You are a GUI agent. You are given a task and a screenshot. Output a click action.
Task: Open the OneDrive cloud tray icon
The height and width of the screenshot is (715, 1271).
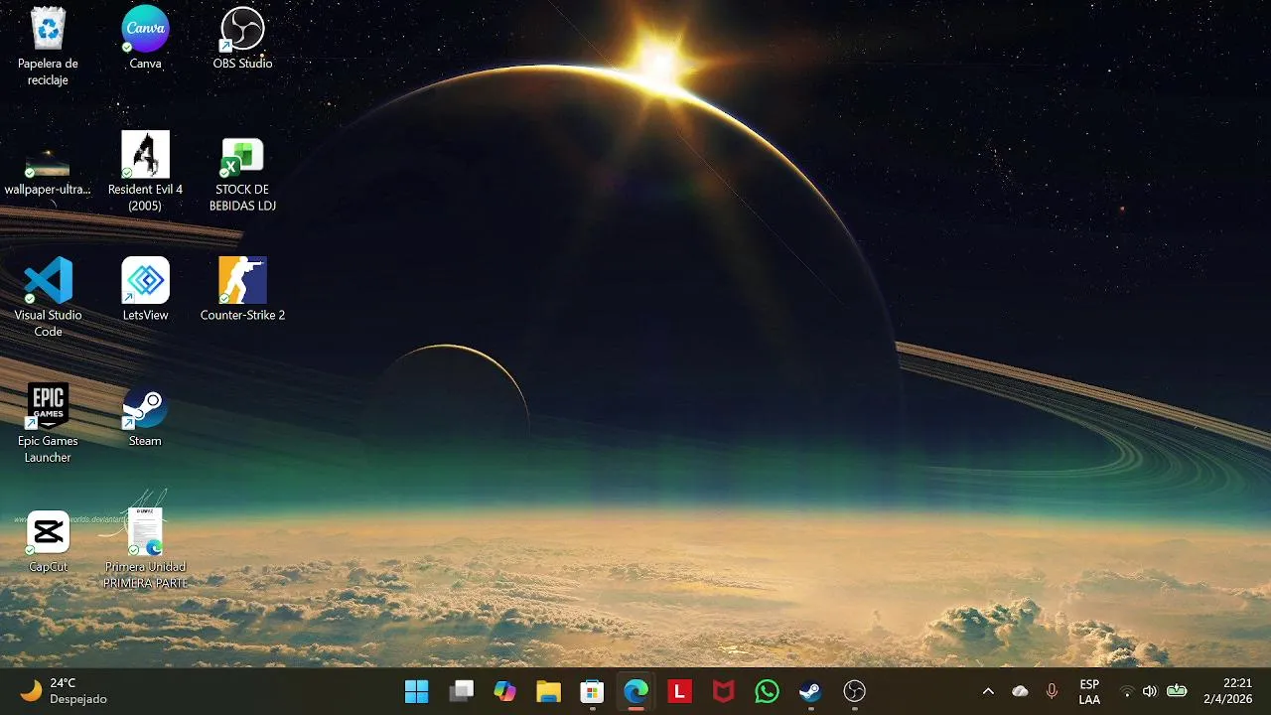(1020, 691)
